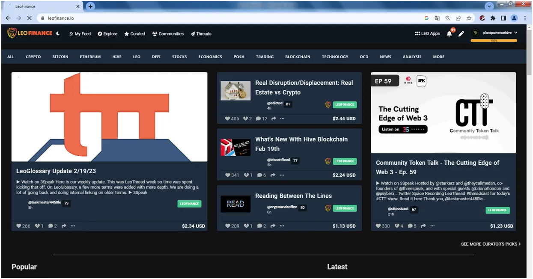Open Real Disruption/Displacement post title

click(x=304, y=87)
